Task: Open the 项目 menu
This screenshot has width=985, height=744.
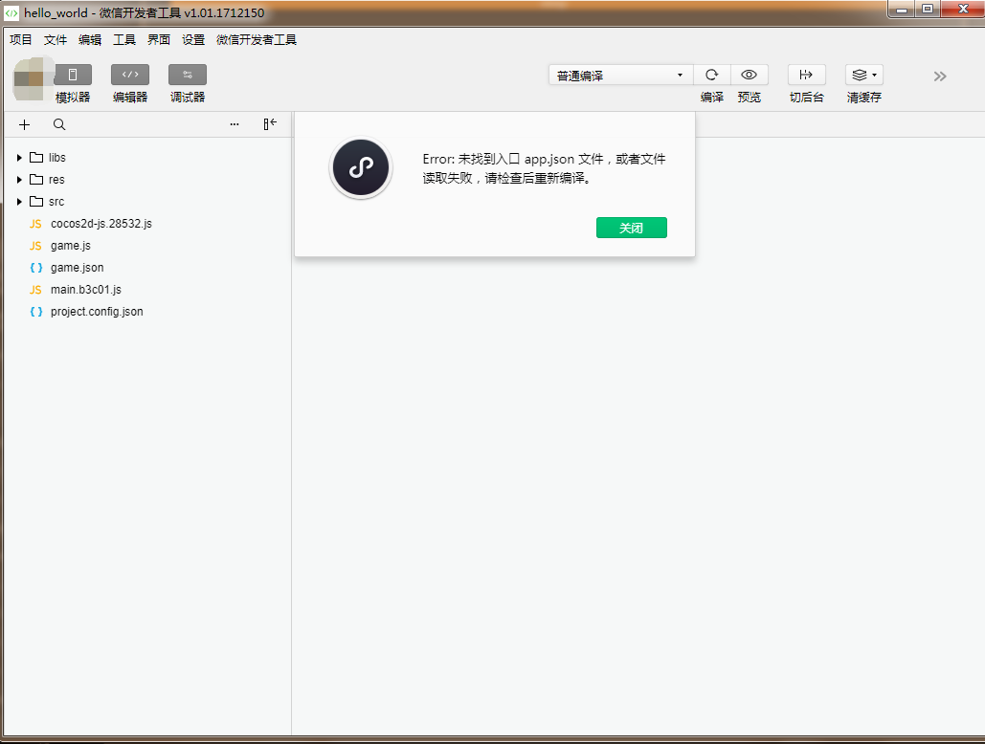Action: 20,39
